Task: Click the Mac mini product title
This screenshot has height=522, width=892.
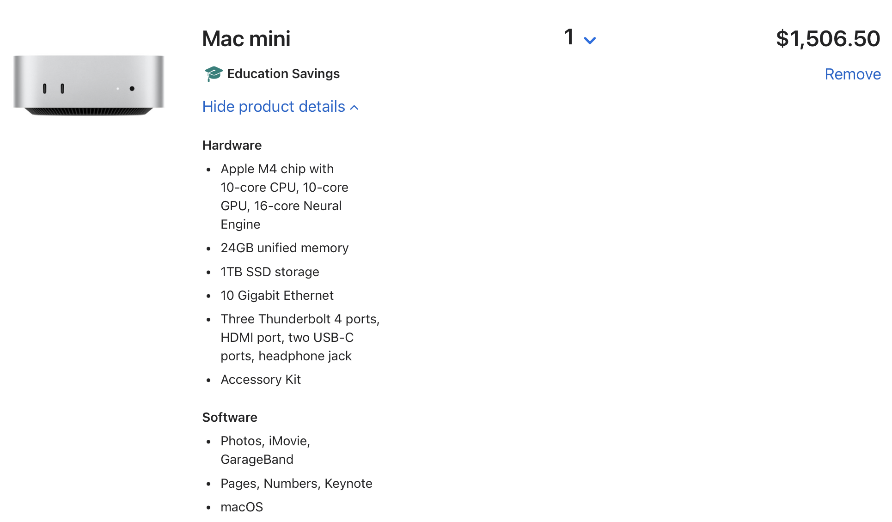Action: click(x=246, y=39)
